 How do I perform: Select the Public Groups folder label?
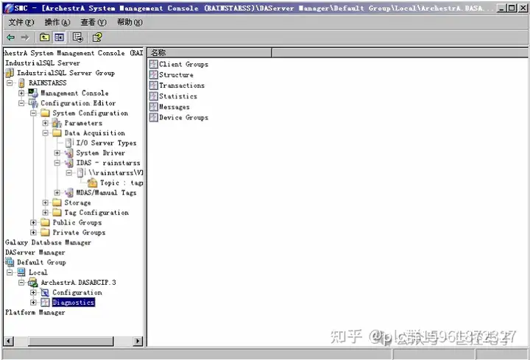tap(77, 222)
